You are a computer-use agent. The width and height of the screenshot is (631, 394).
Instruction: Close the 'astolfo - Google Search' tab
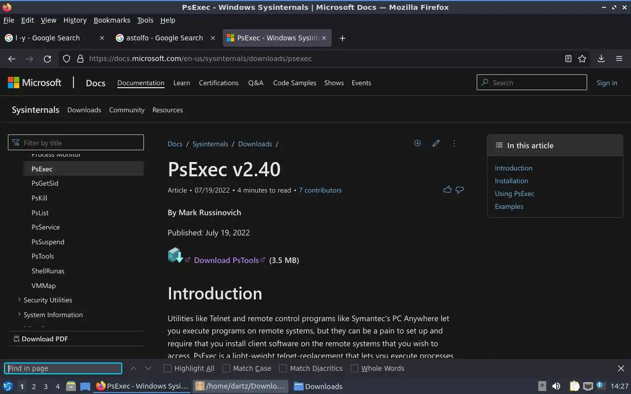tap(213, 38)
